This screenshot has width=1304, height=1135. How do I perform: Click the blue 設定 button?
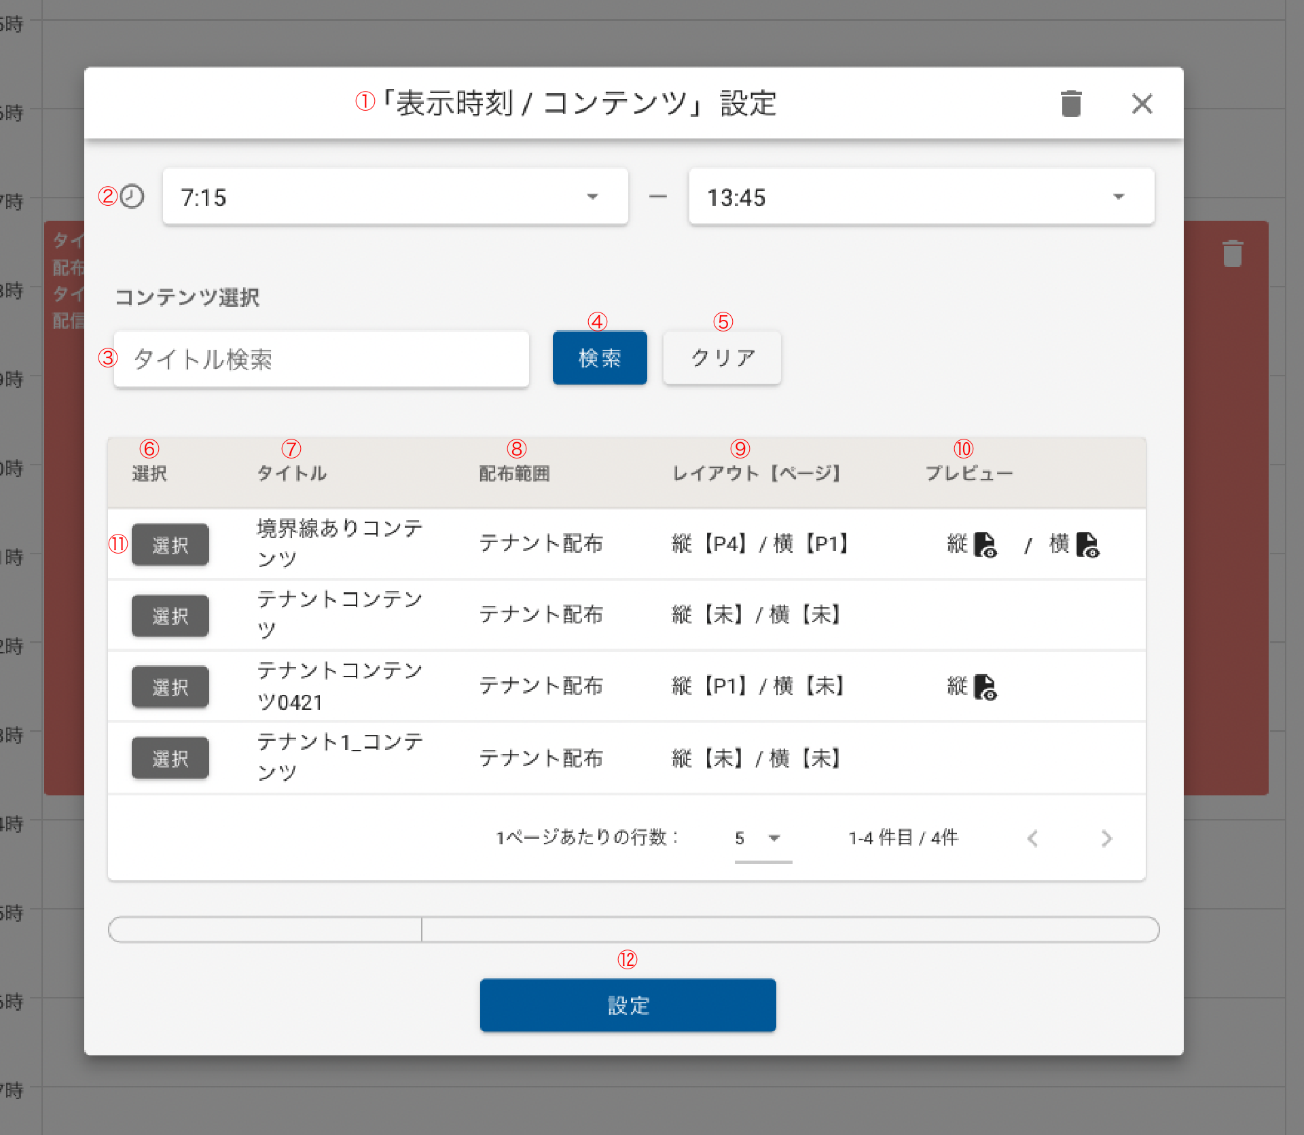click(x=628, y=1005)
